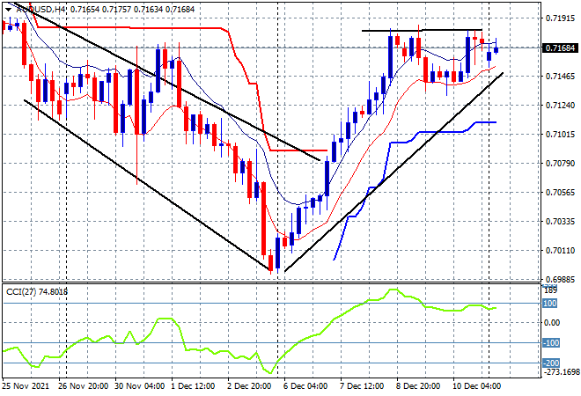Click the chart menu triangle beside AUDUSD
Viewport: 581px width, 396px height.
(x=8, y=10)
